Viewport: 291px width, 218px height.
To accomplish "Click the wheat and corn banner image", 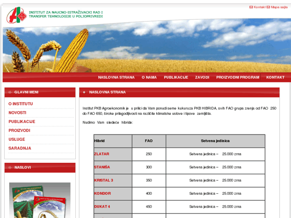I will (147, 46).
